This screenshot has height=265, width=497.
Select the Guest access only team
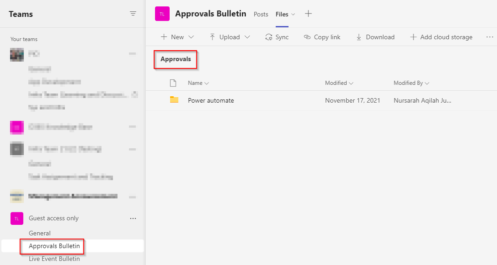(x=54, y=218)
